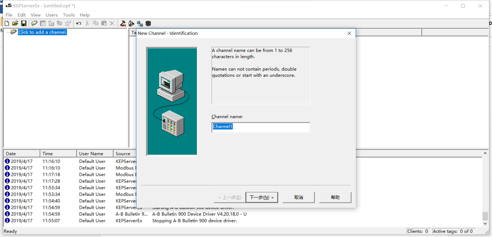Open the Users menu
Screen dimensions: 492x237
(52, 15)
